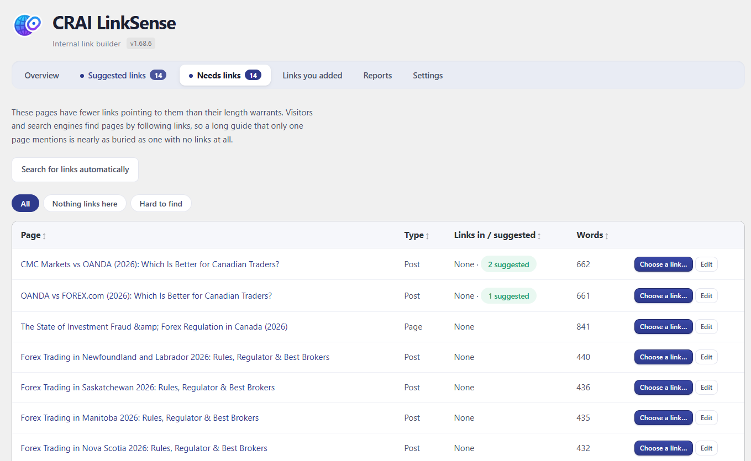
Task: Click the Page type cell
Action: point(413,327)
